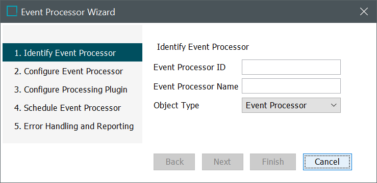Expand the Event Processor dropdown chevron arrow
This screenshot has height=183, width=377.
point(334,105)
